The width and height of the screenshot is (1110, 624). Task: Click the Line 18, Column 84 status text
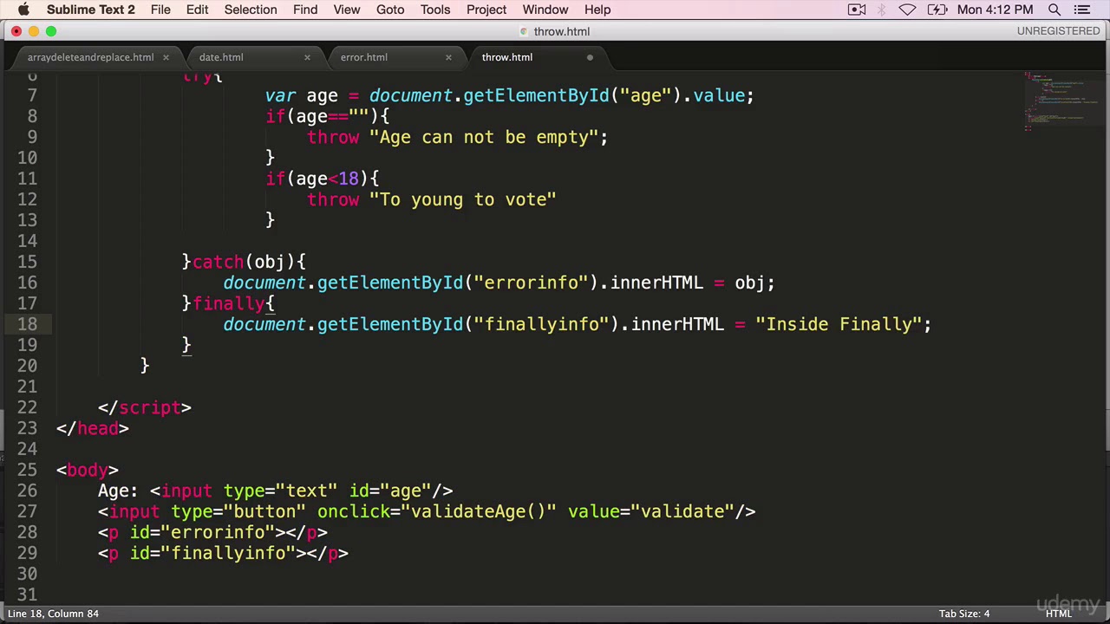pos(54,614)
